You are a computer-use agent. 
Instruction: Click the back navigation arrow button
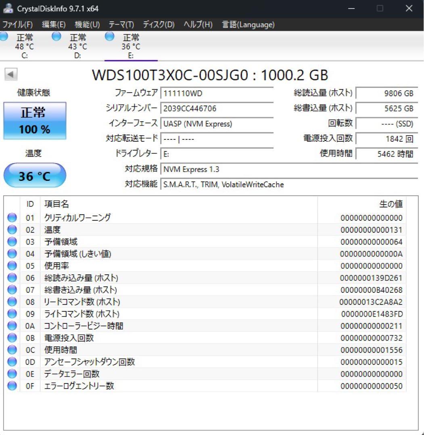point(11,75)
